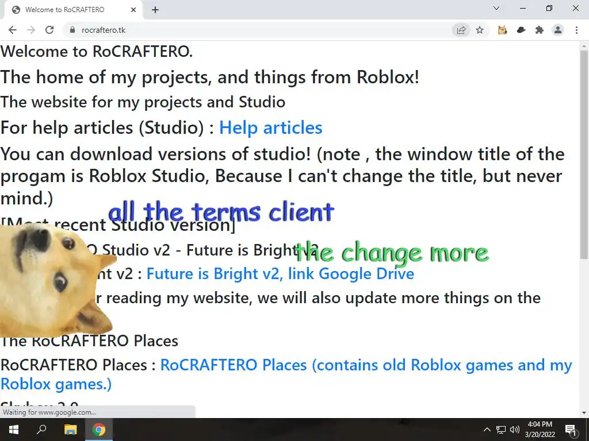
Task: Click the vertical scrollbar thumb
Action: coord(584,154)
